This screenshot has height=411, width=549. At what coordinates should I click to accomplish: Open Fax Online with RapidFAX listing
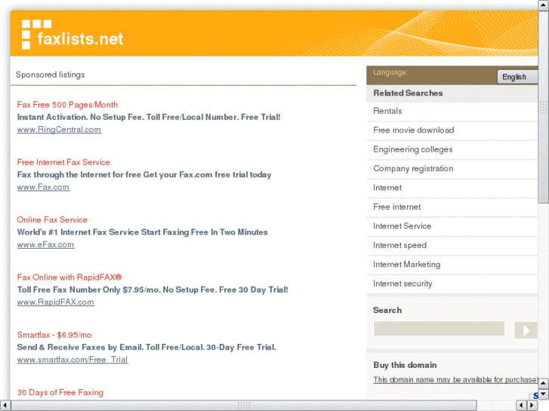(x=69, y=278)
